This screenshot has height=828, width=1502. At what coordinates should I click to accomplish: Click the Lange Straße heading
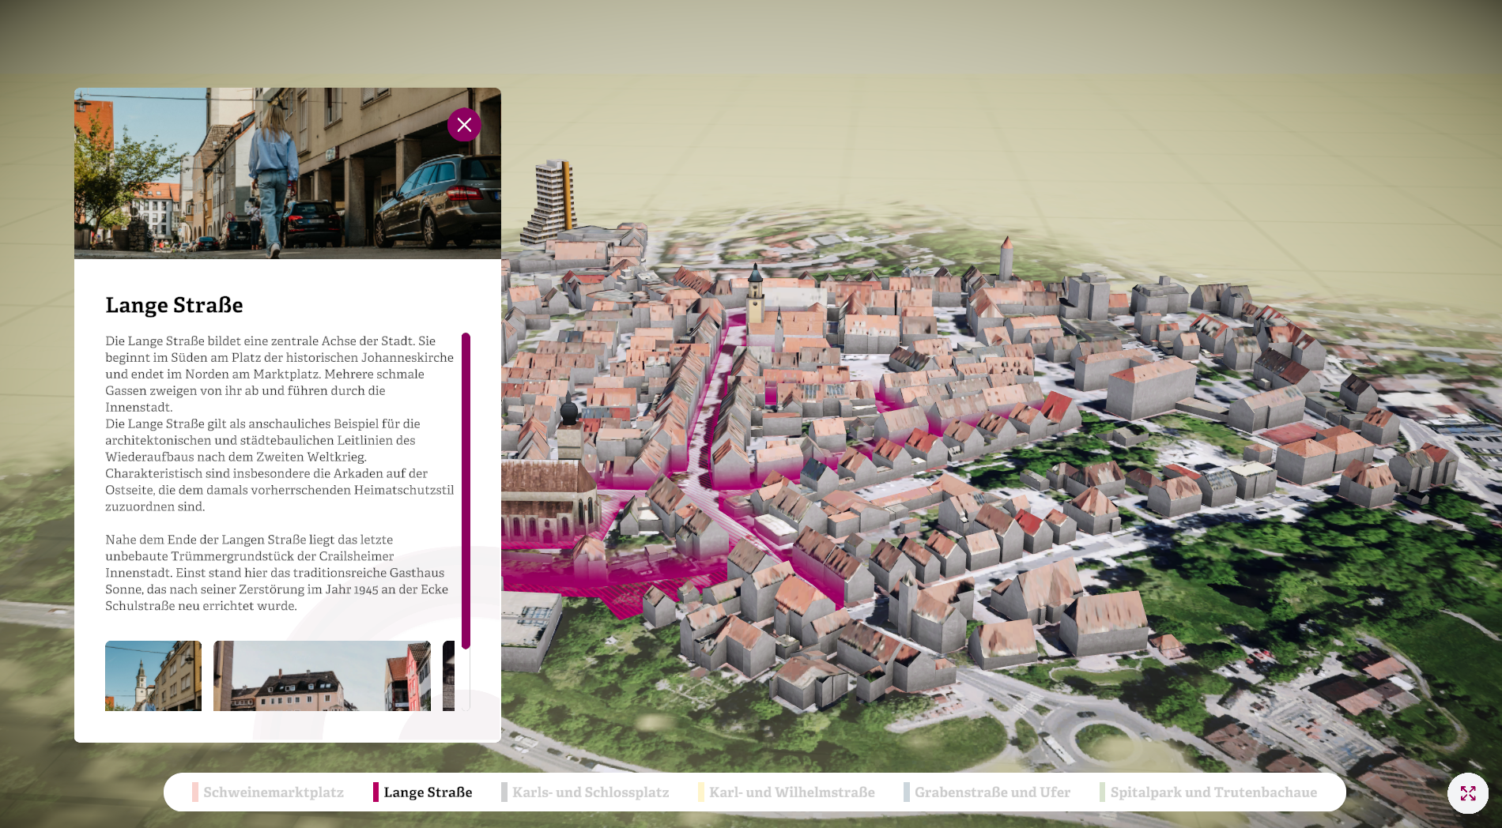(x=174, y=305)
